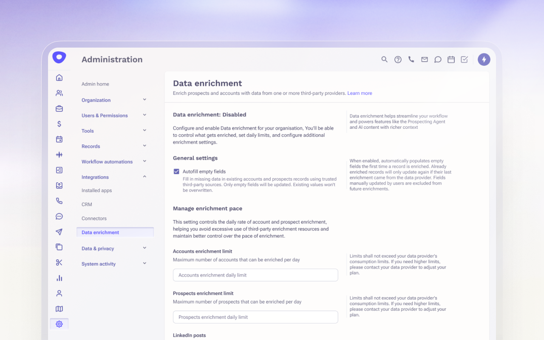Uncheck the Autofill empty fields checkbox
The width and height of the screenshot is (544, 340).
point(176,171)
